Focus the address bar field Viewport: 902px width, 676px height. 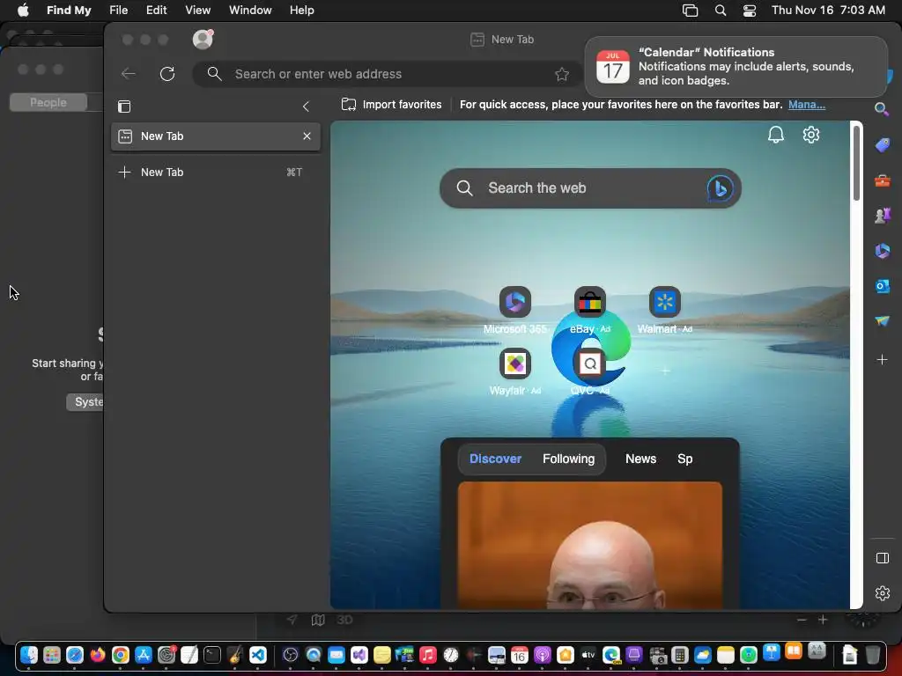pyautogui.click(x=386, y=74)
